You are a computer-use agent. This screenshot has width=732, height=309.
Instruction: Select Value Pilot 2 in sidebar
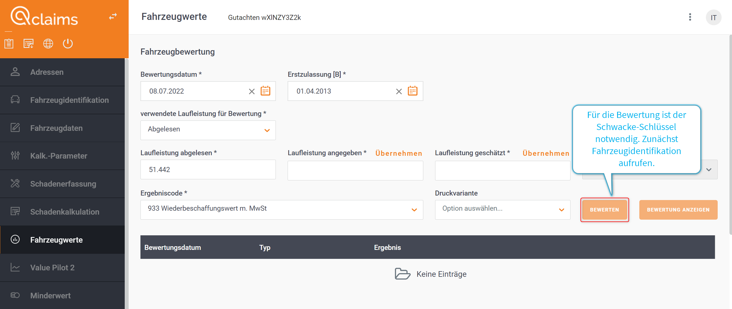(62, 268)
